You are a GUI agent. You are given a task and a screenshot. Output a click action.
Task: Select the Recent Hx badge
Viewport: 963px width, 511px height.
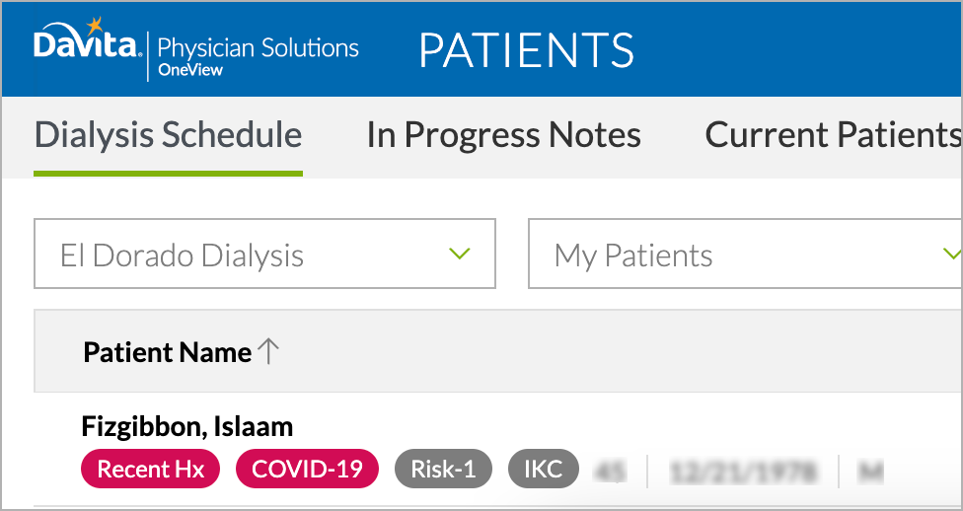coord(150,469)
